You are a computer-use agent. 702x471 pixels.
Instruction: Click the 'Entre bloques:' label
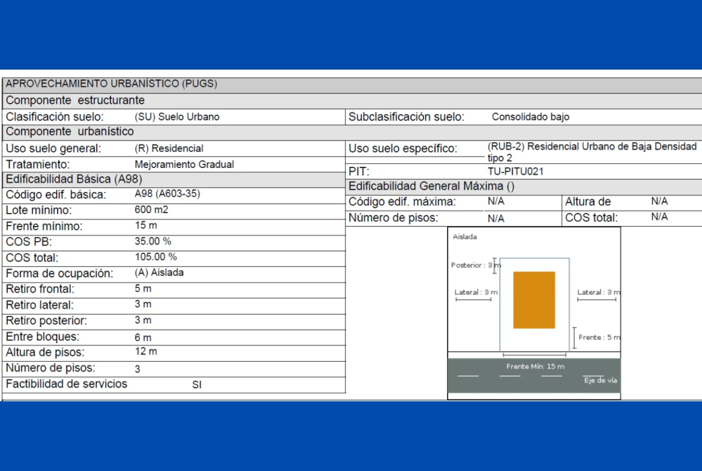point(42,337)
